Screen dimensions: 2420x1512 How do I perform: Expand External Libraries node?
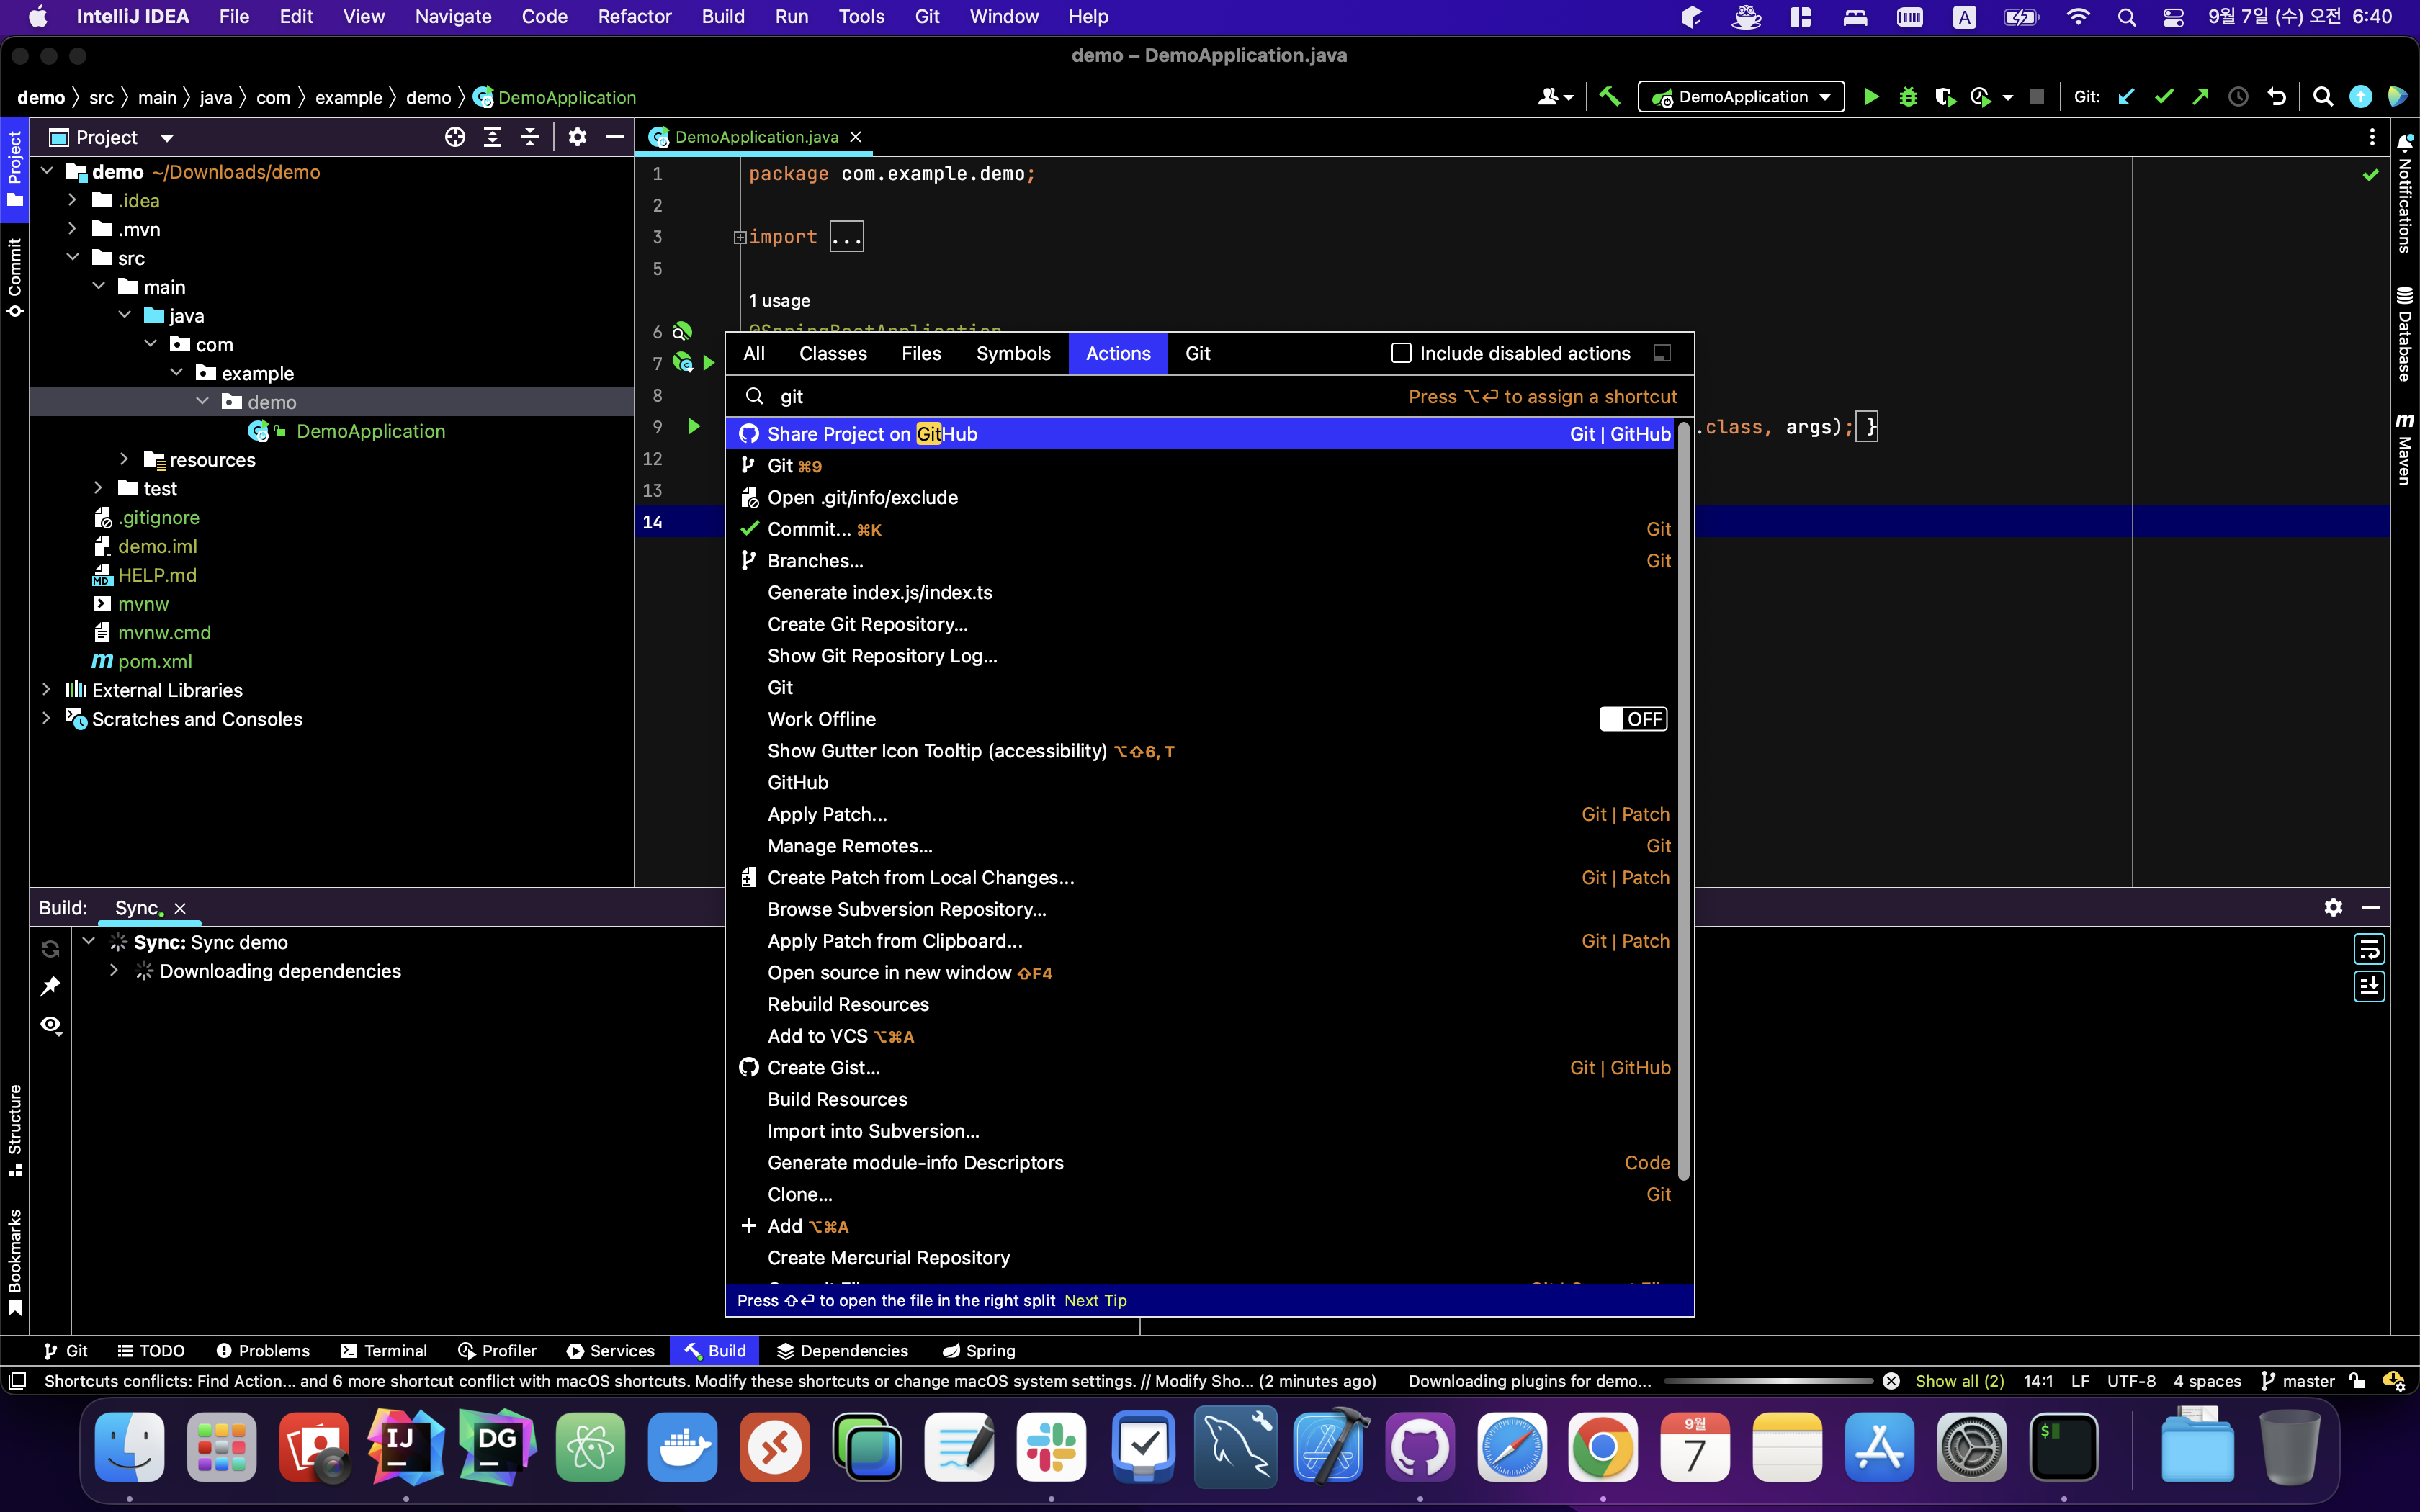coord(46,690)
